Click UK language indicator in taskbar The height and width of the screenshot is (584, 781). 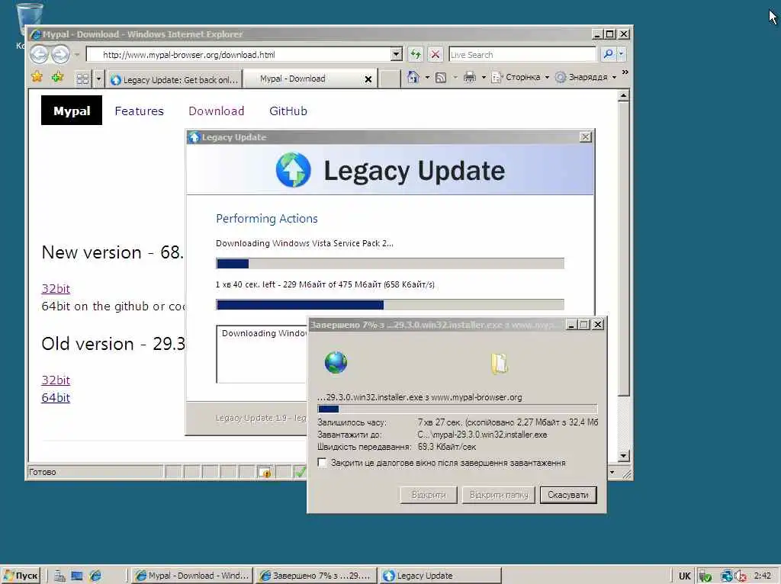point(685,576)
